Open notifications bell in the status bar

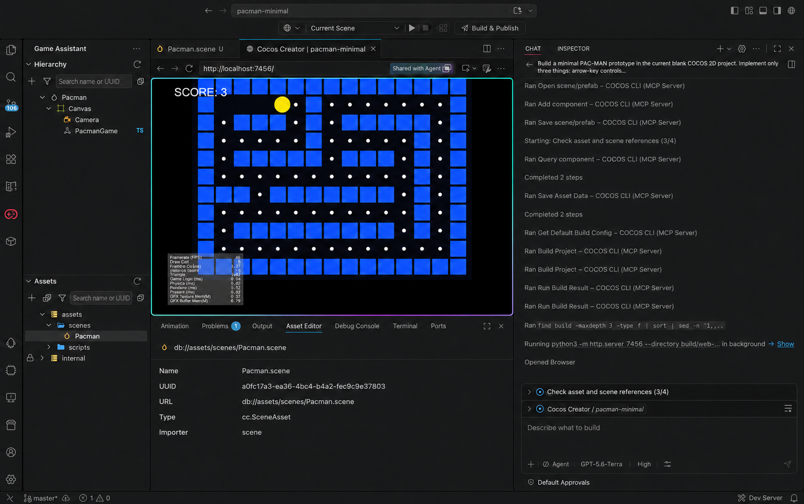tap(794, 498)
